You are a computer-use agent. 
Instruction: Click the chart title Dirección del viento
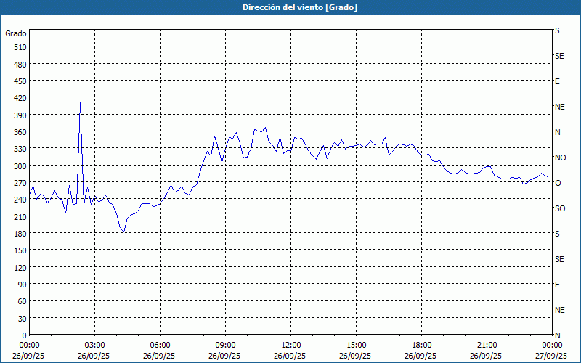[x=290, y=7]
